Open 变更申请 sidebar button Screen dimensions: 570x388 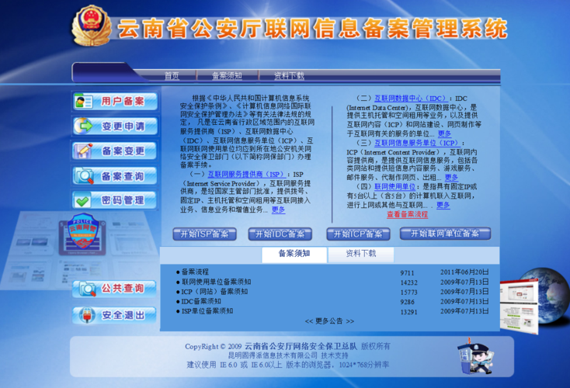coord(115,126)
